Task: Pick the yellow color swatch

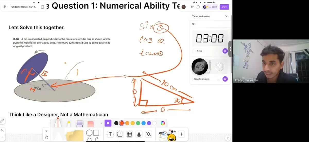Action: [133, 123]
